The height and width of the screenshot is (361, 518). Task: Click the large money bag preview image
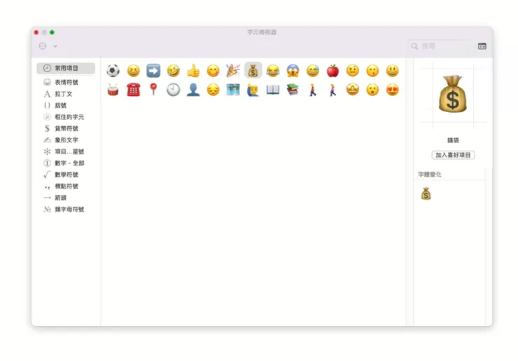coord(453,95)
